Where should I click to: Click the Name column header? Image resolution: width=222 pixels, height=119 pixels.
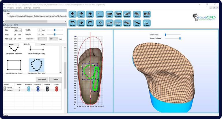6,84
